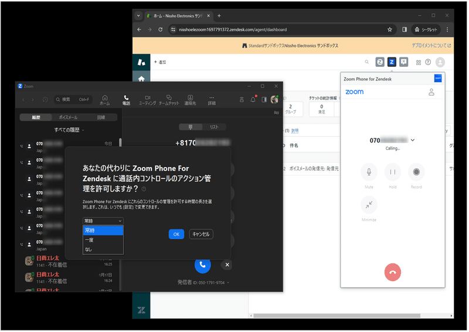The image size is (469, 332).
Task: Open the Chrome tab search dropdown
Action: pyautogui.click(x=139, y=16)
